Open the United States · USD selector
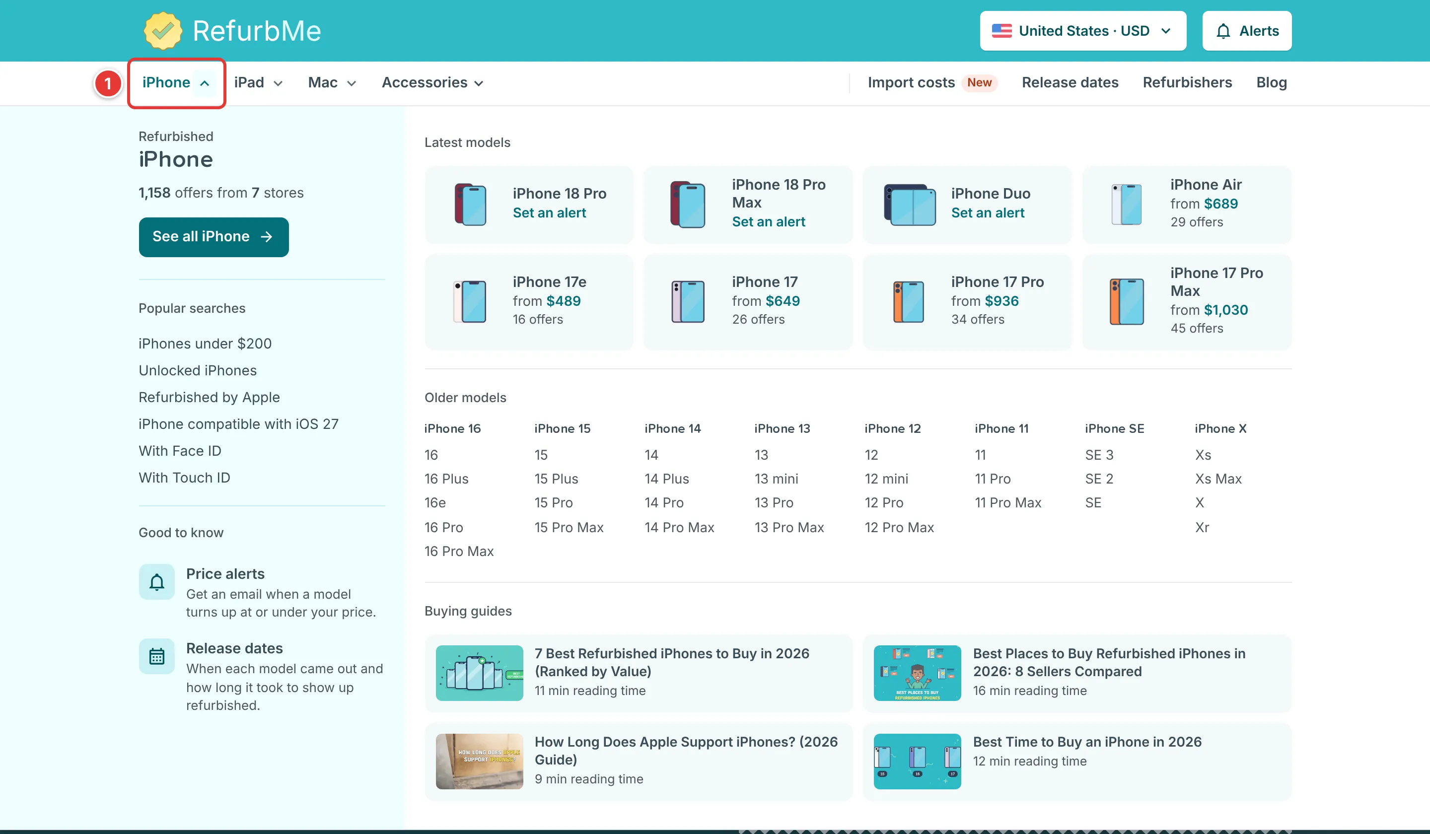 tap(1083, 31)
